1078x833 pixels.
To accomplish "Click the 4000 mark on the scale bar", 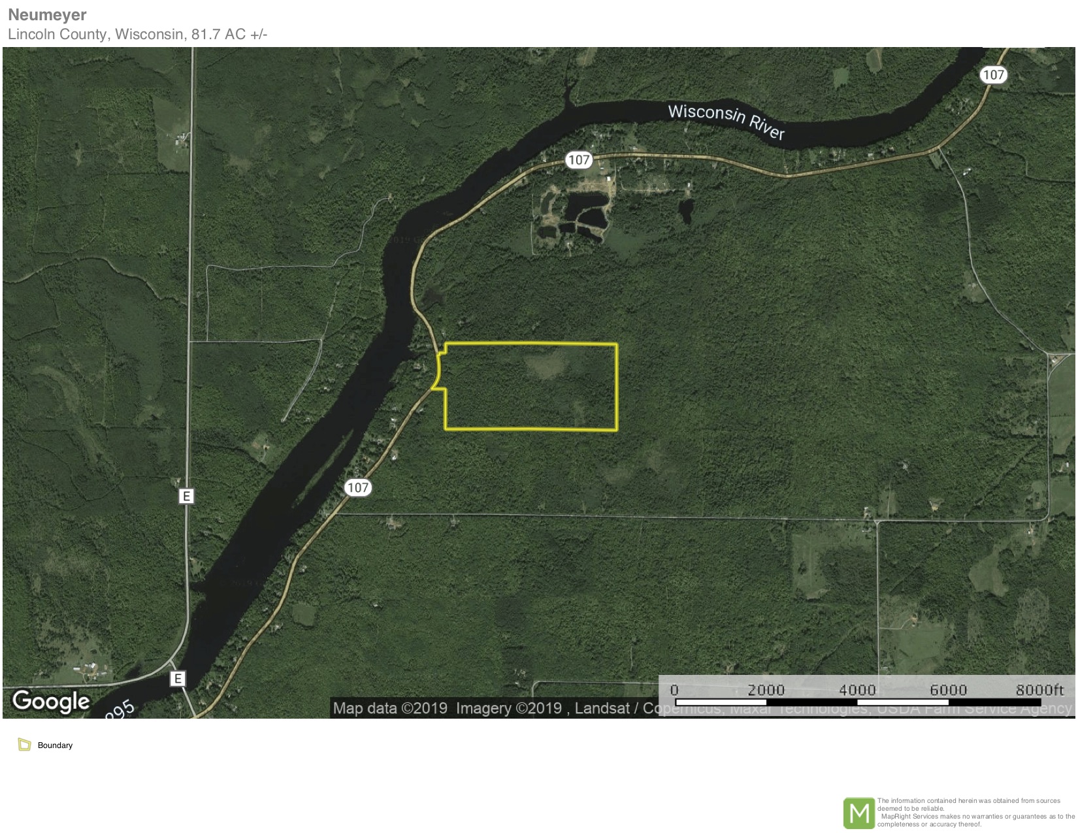I will (857, 690).
